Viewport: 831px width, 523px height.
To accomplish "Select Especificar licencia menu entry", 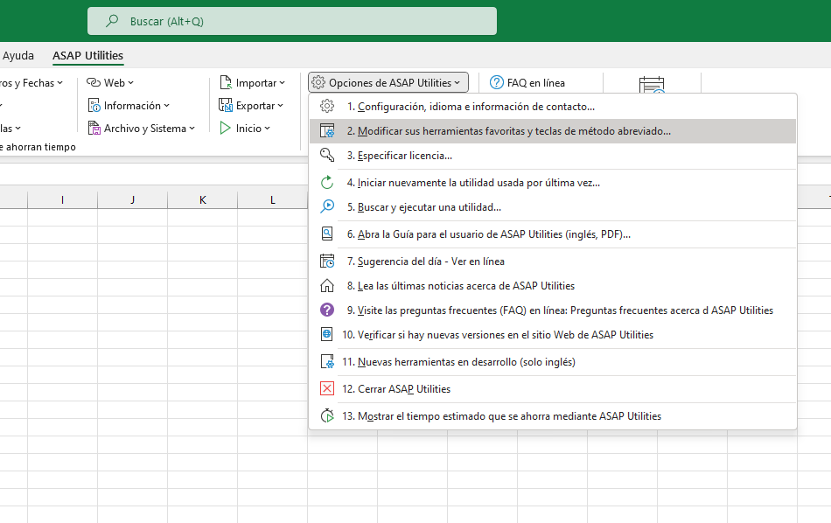I will click(x=553, y=156).
